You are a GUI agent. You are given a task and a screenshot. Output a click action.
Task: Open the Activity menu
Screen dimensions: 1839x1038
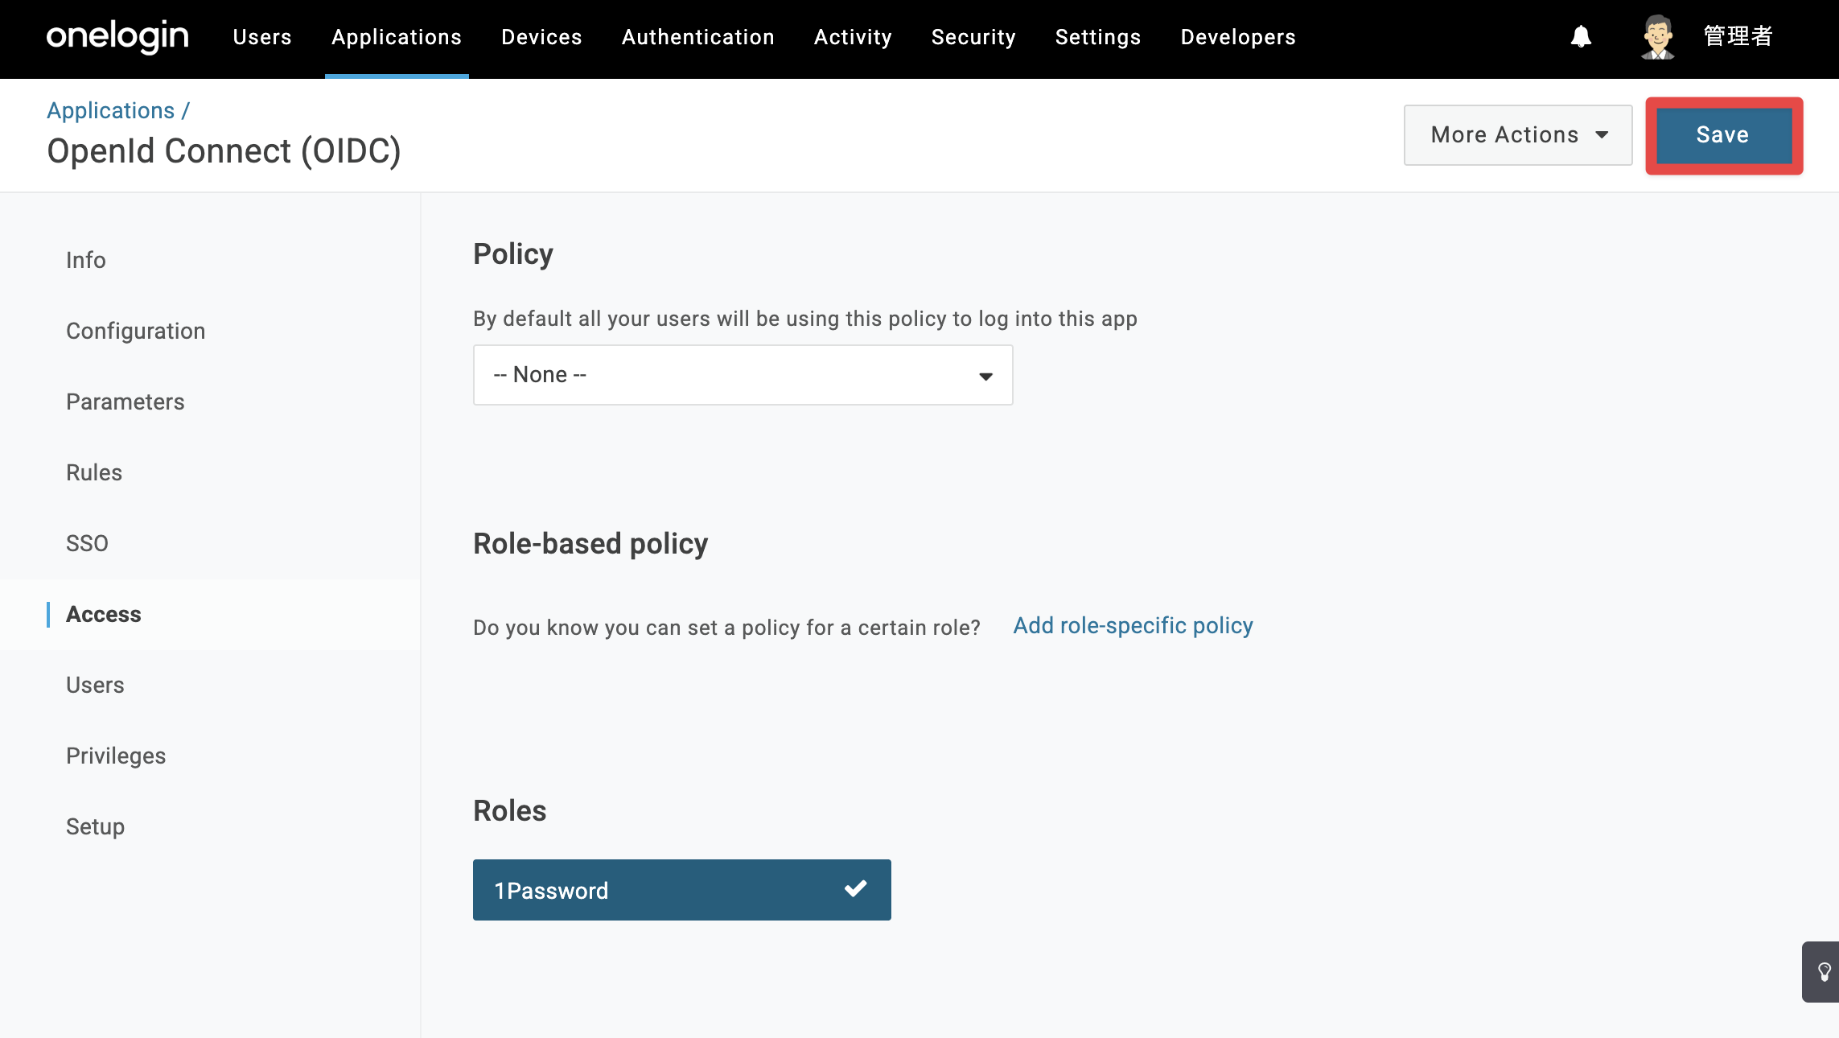pyautogui.click(x=853, y=37)
